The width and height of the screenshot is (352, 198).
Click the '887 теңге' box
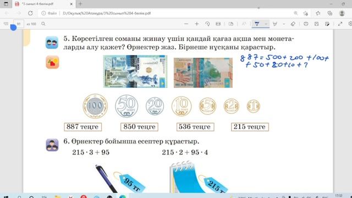pyautogui.click(x=82, y=127)
